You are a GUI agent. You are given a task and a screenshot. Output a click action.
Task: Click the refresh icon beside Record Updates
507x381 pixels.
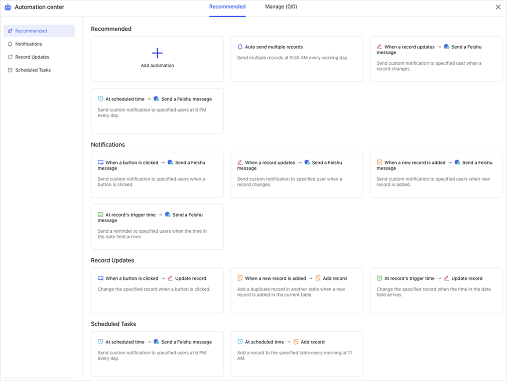(x=10, y=57)
